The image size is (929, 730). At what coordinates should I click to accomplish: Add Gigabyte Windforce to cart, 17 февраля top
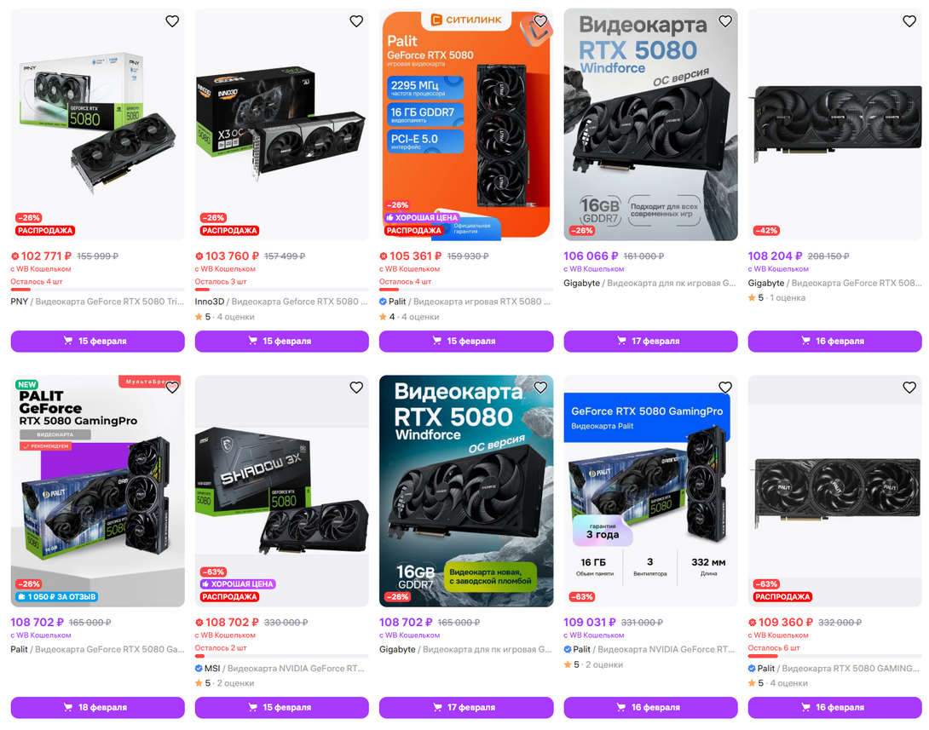[650, 341]
